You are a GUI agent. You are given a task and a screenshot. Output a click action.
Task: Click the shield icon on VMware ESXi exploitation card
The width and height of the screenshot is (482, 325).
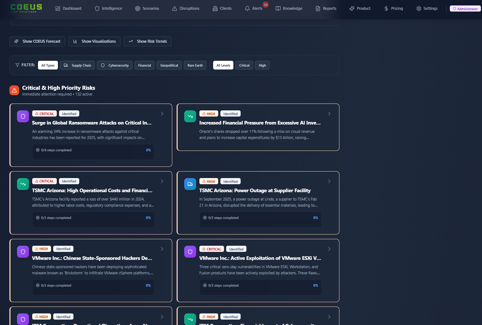tap(190, 252)
